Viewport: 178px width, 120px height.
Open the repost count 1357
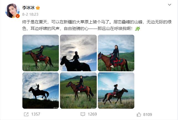pyautogui.click(x=36, y=114)
